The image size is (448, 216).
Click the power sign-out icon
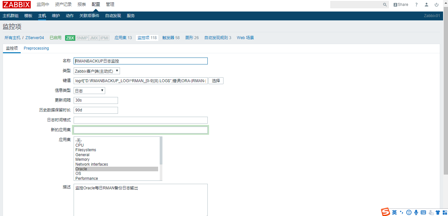click(436, 5)
